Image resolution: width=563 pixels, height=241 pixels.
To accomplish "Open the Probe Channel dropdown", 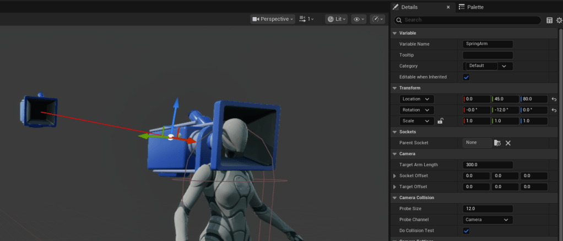I will point(488,220).
